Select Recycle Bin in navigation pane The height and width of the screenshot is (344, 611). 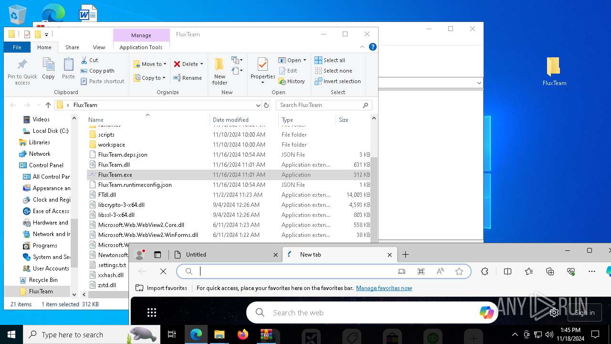click(43, 280)
